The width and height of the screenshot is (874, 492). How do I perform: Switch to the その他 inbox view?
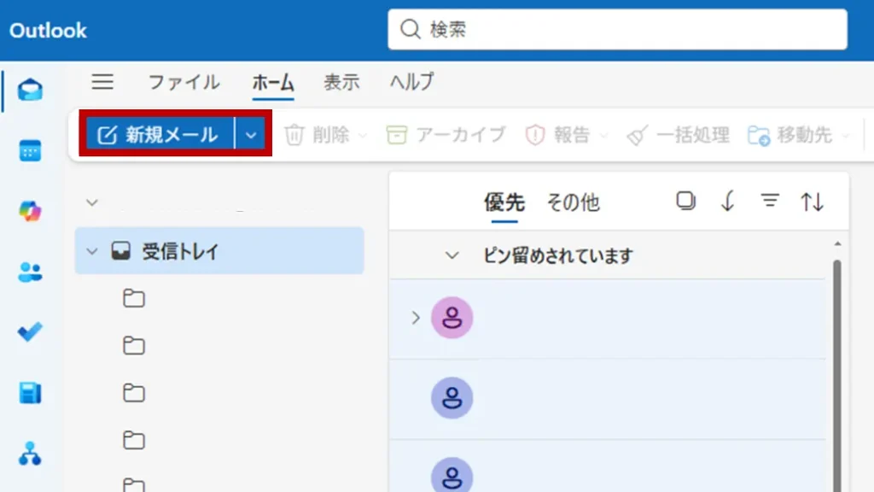tap(573, 202)
